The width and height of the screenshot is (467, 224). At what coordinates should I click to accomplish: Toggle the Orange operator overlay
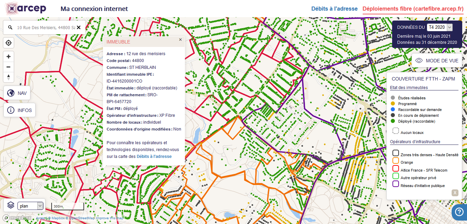pyautogui.click(x=395, y=160)
